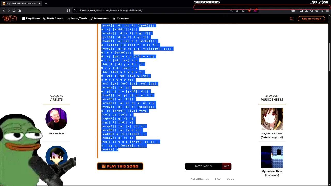331x186 pixels.
Task: Open the Sad genre tag
Action: coord(218,179)
